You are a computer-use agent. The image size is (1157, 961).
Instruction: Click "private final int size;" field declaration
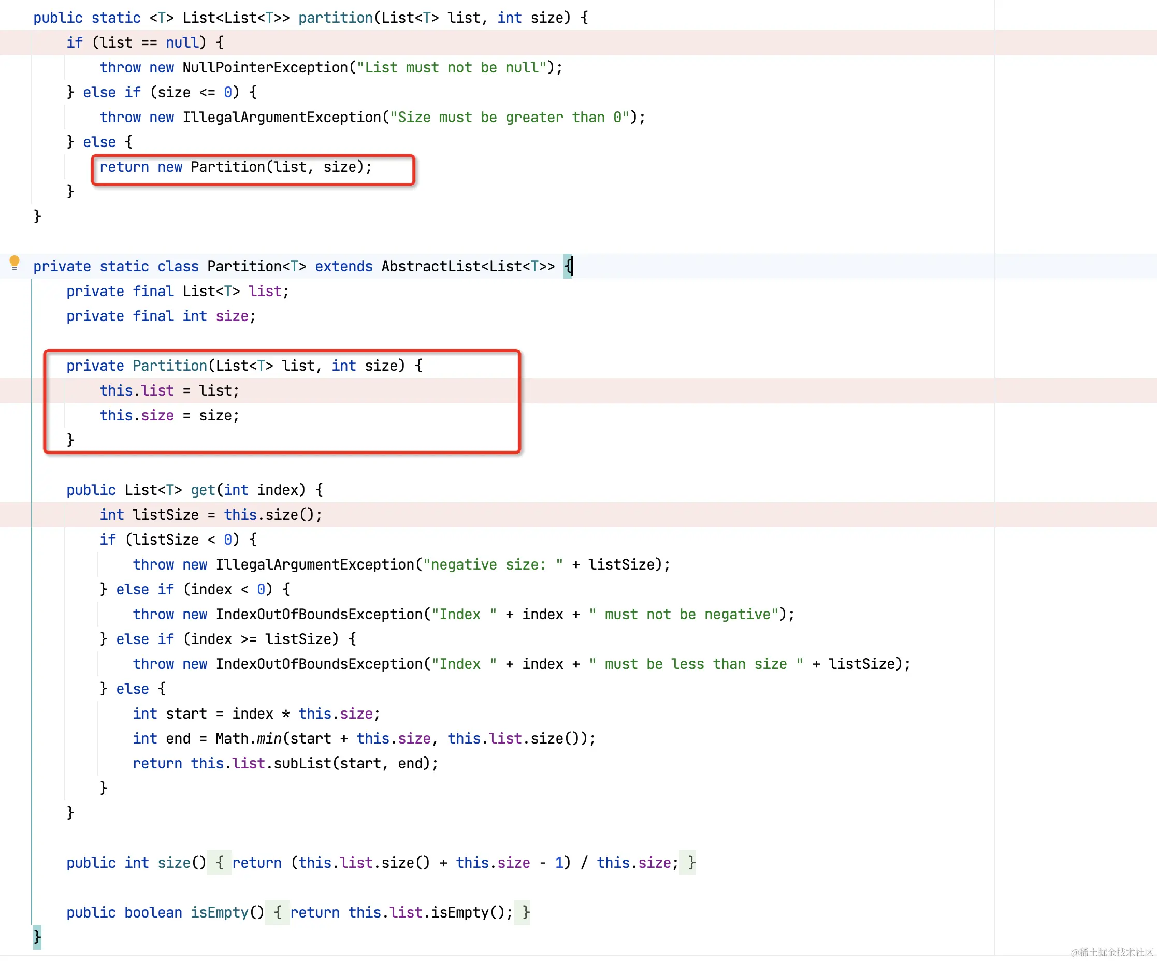click(x=161, y=316)
